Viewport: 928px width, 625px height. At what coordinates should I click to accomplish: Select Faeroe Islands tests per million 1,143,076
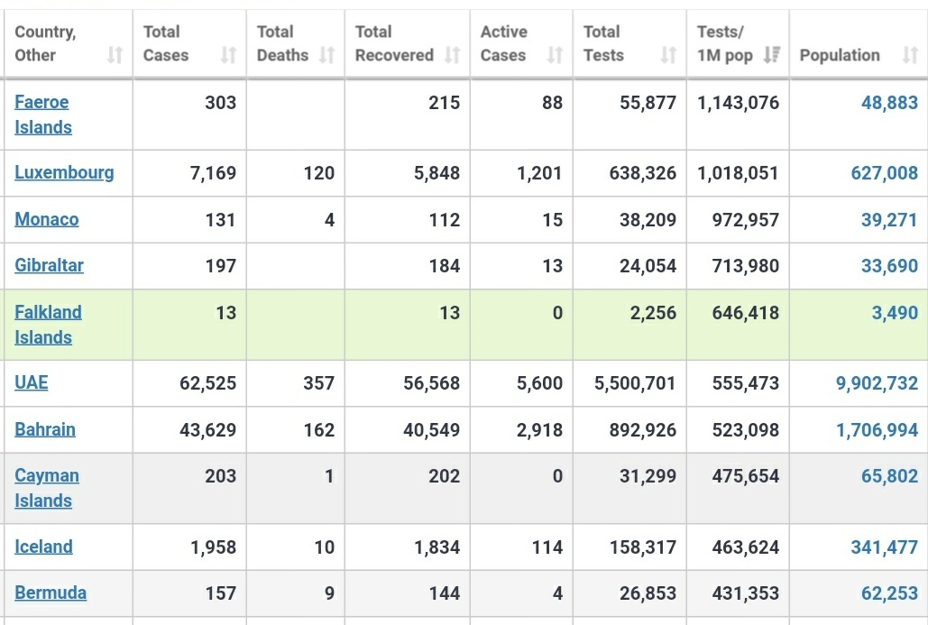click(x=738, y=103)
